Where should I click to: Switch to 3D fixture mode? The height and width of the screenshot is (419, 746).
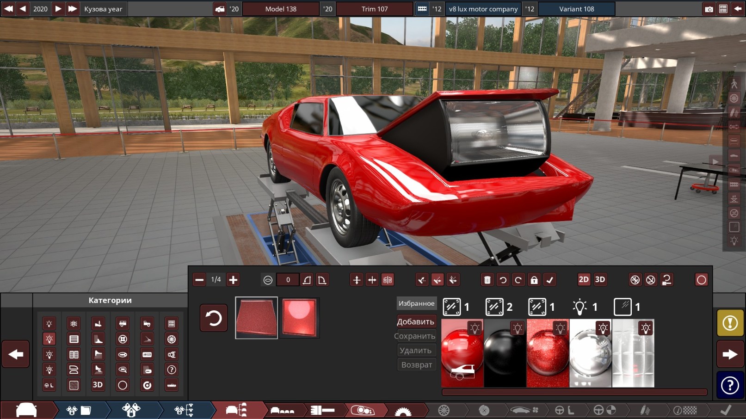point(600,279)
